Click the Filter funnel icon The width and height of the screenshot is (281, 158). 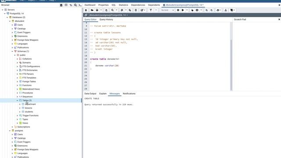tap(151, 10)
